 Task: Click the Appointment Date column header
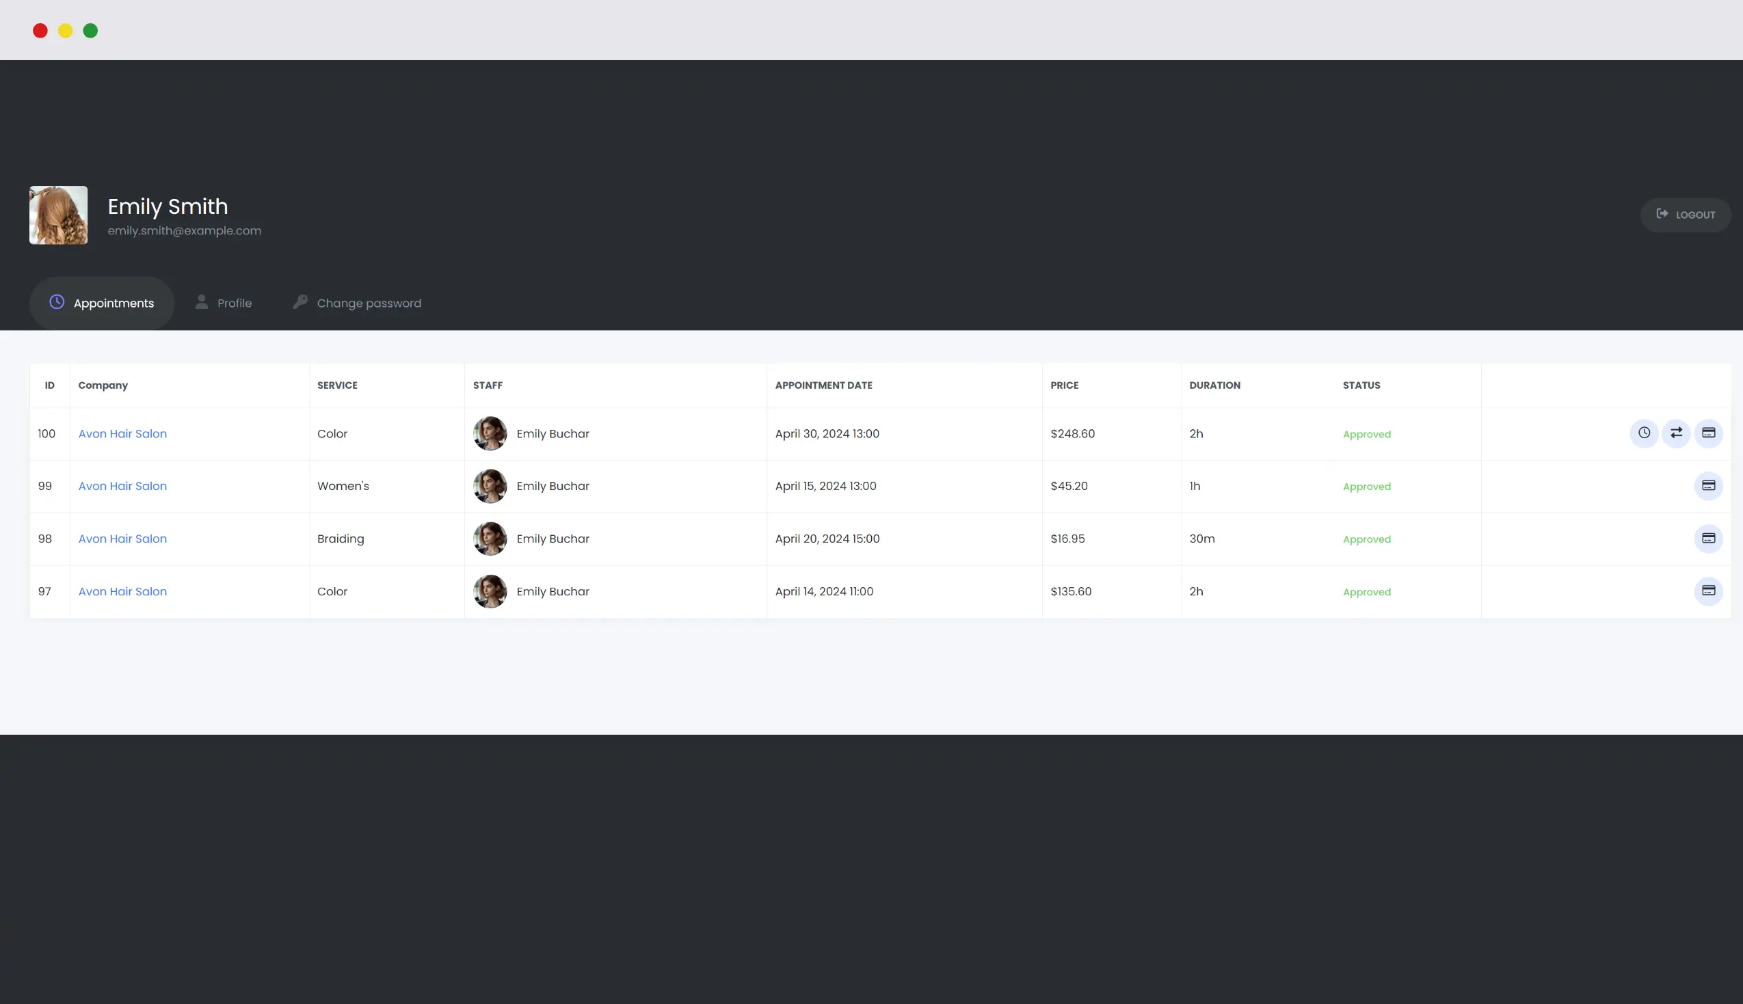coord(823,385)
